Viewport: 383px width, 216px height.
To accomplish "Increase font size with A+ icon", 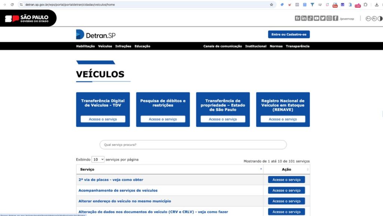I will (x=368, y=19).
